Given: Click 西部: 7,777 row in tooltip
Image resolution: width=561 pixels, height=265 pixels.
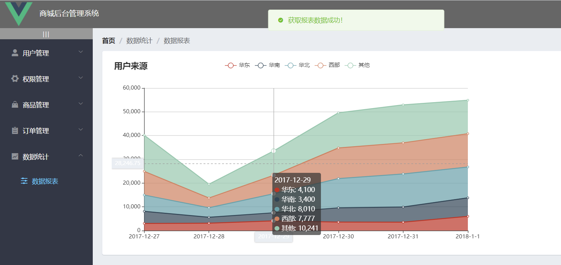Looking at the screenshot, I should (x=295, y=218).
